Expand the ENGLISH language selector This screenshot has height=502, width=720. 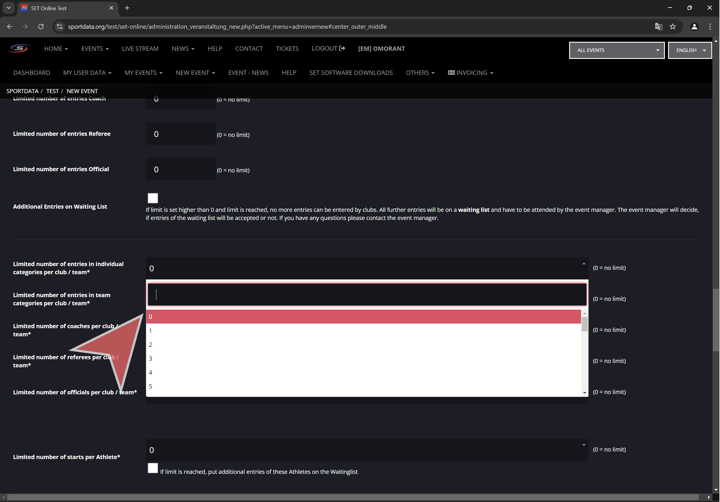[x=690, y=50]
